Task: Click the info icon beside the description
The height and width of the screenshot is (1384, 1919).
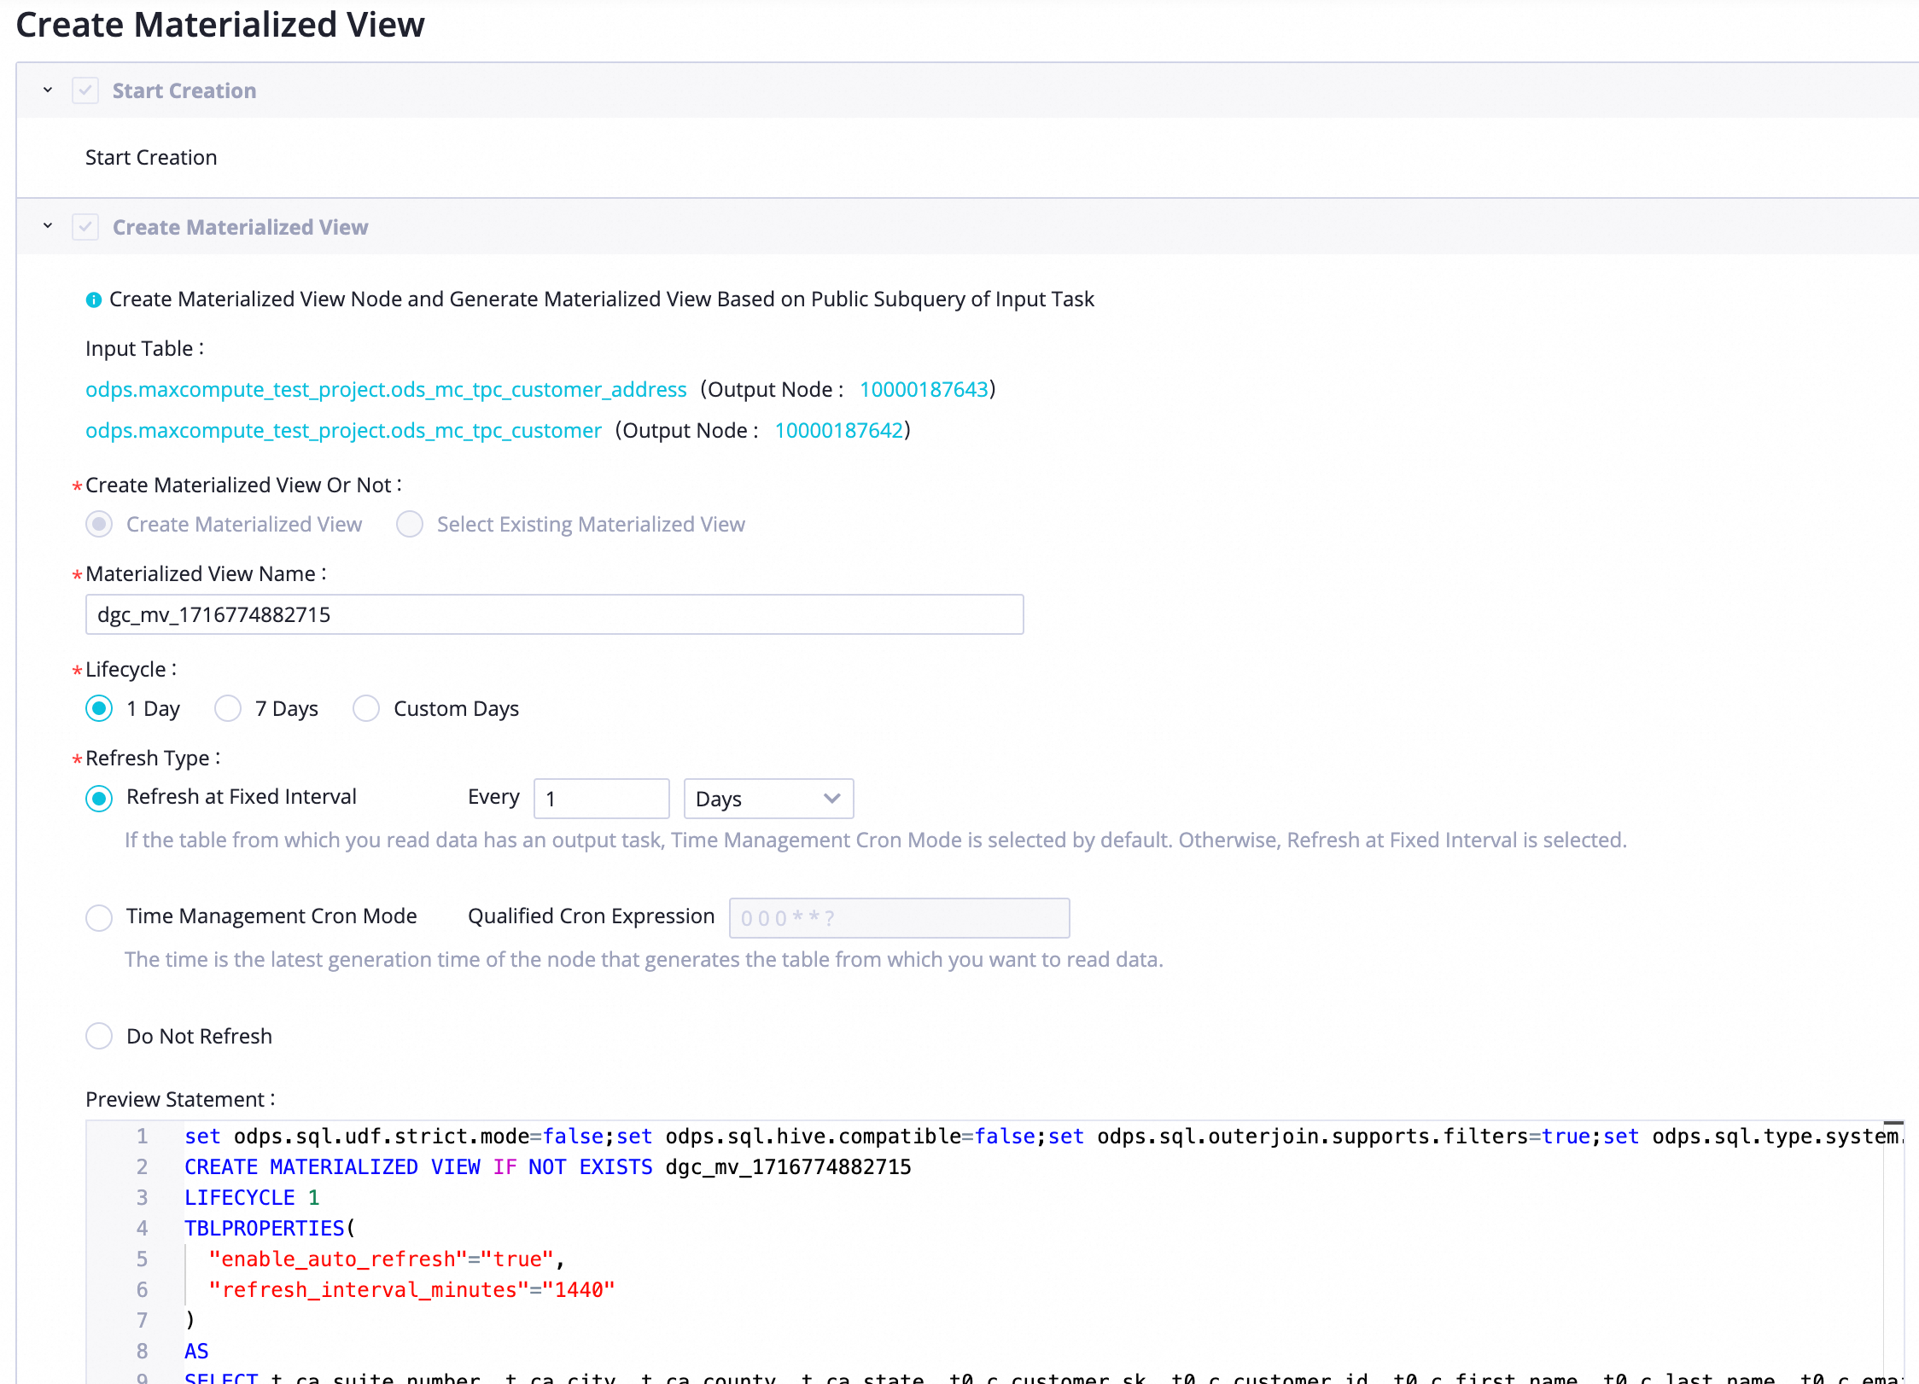Action: point(94,299)
